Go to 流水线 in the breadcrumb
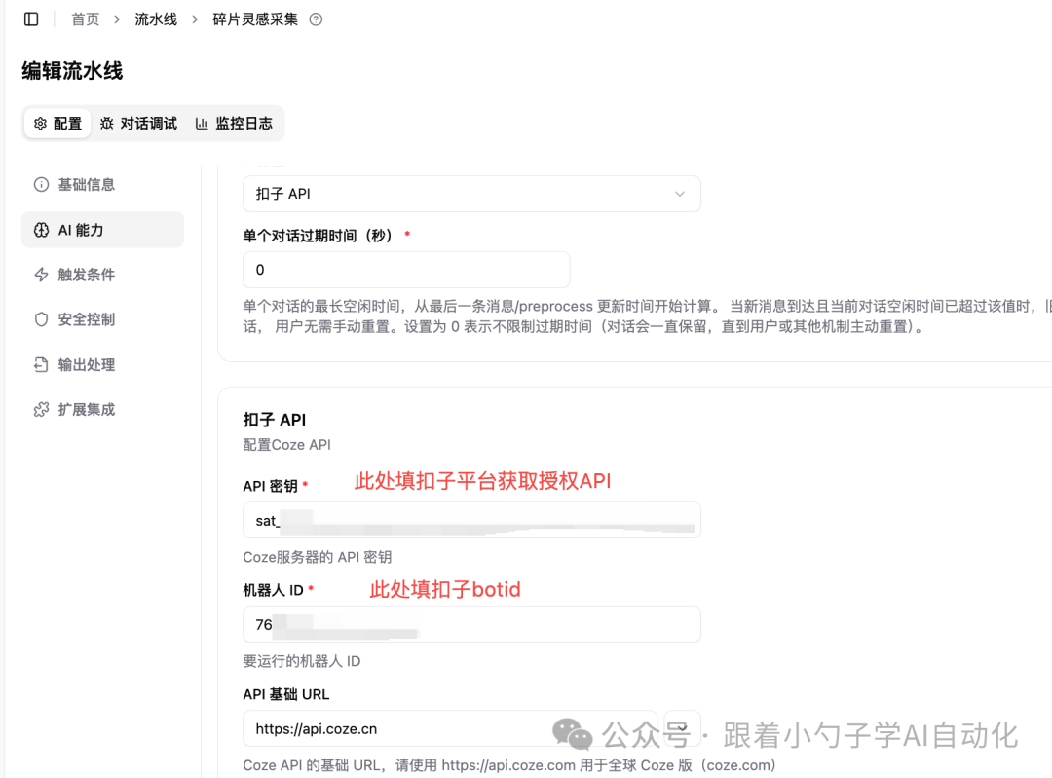The width and height of the screenshot is (1052, 778). [x=156, y=19]
